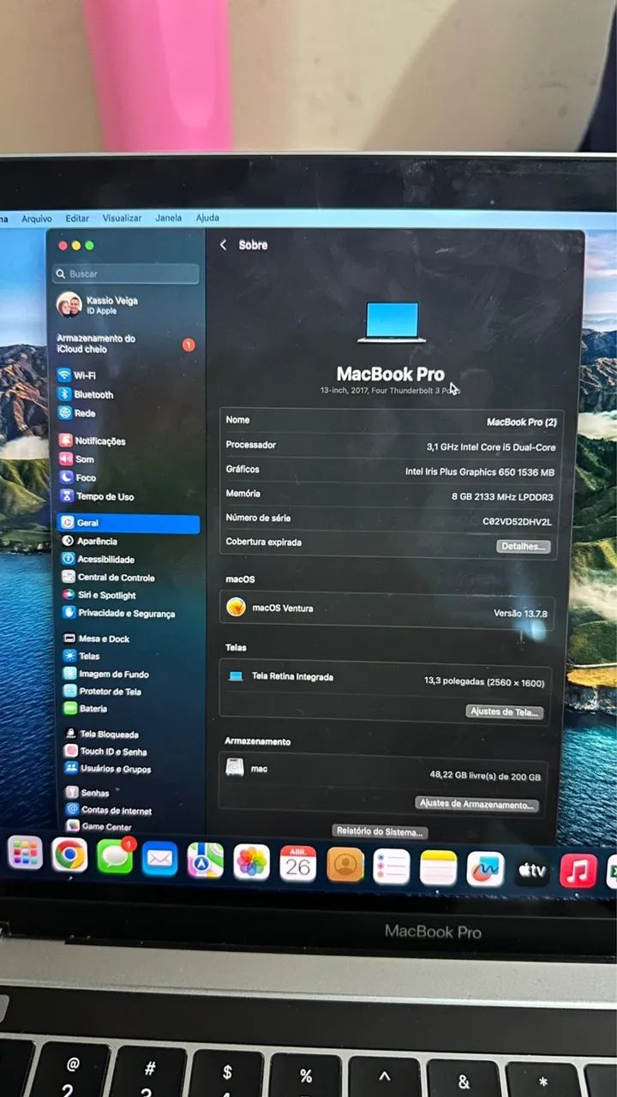617x1097 pixels.
Task: Open Protetor de Tela settings
Action: click(104, 691)
